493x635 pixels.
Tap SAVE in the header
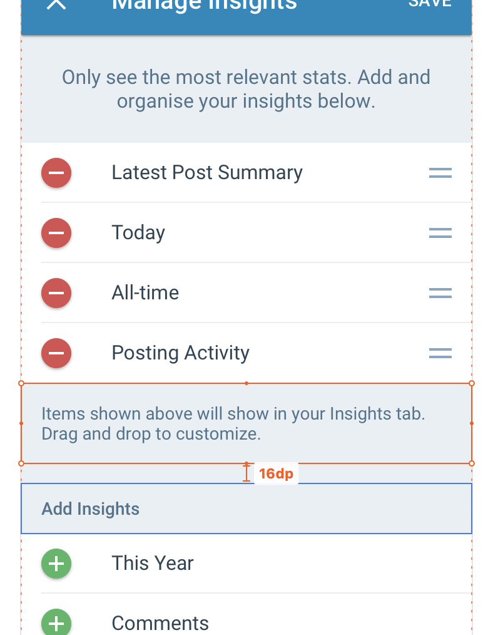coord(430,3)
